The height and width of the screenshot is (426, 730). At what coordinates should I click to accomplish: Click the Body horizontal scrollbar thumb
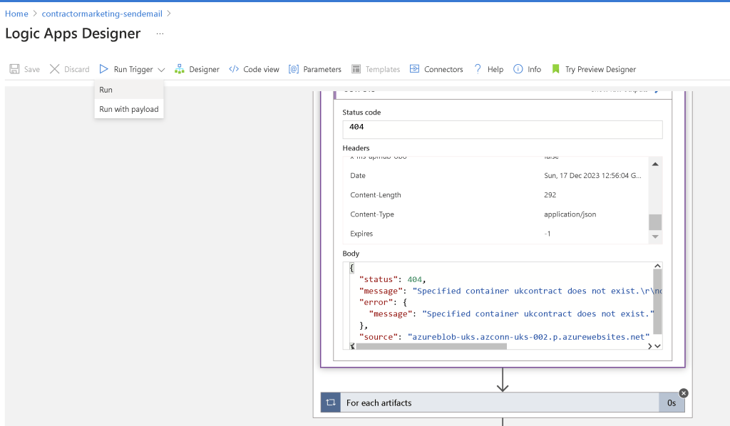pos(431,346)
